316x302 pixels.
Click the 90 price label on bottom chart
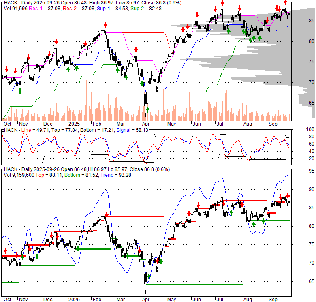(311, 189)
